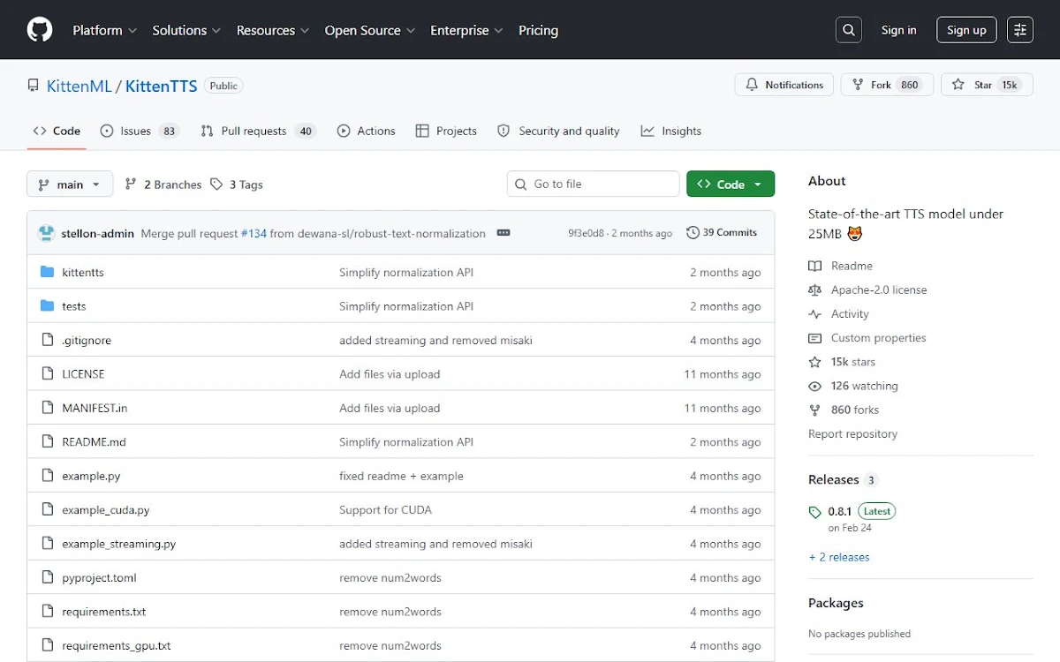Fork the repository with Fork button
Image resolution: width=1060 pixels, height=662 pixels.
coord(887,85)
